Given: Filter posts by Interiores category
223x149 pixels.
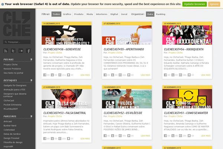Looking at the screenshot, I should pyautogui.click(x=102, y=14).
